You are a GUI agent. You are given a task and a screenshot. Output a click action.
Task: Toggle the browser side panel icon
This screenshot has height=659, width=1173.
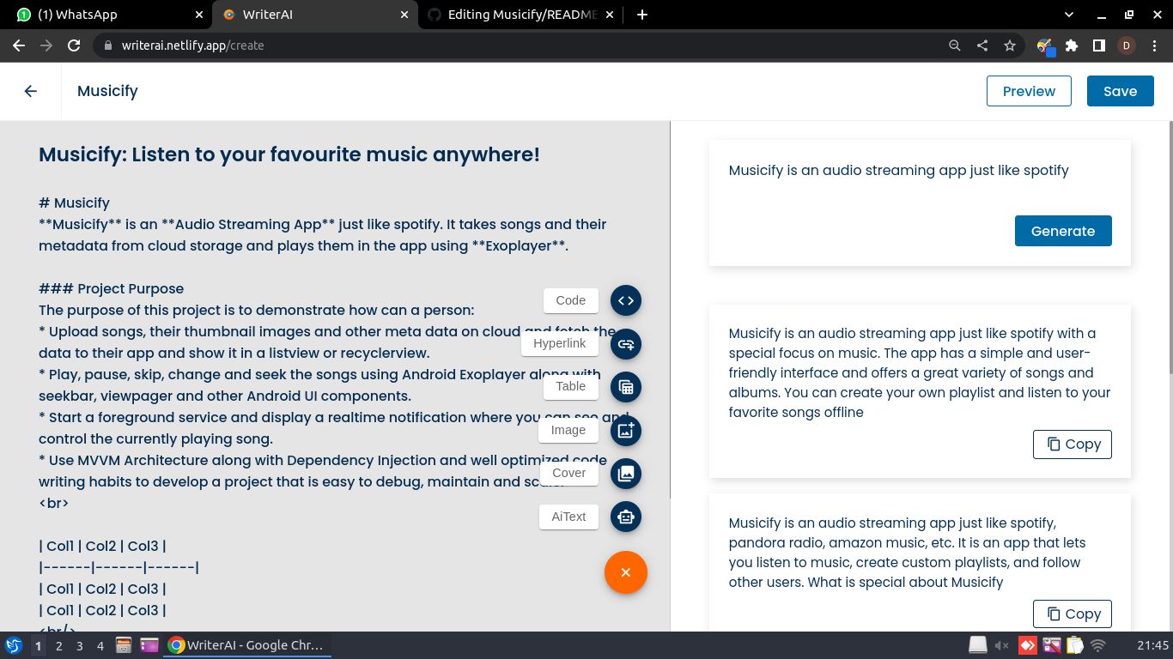[1098, 45]
